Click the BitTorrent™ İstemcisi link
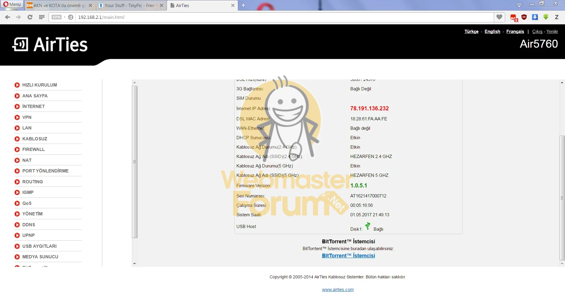 point(348,256)
